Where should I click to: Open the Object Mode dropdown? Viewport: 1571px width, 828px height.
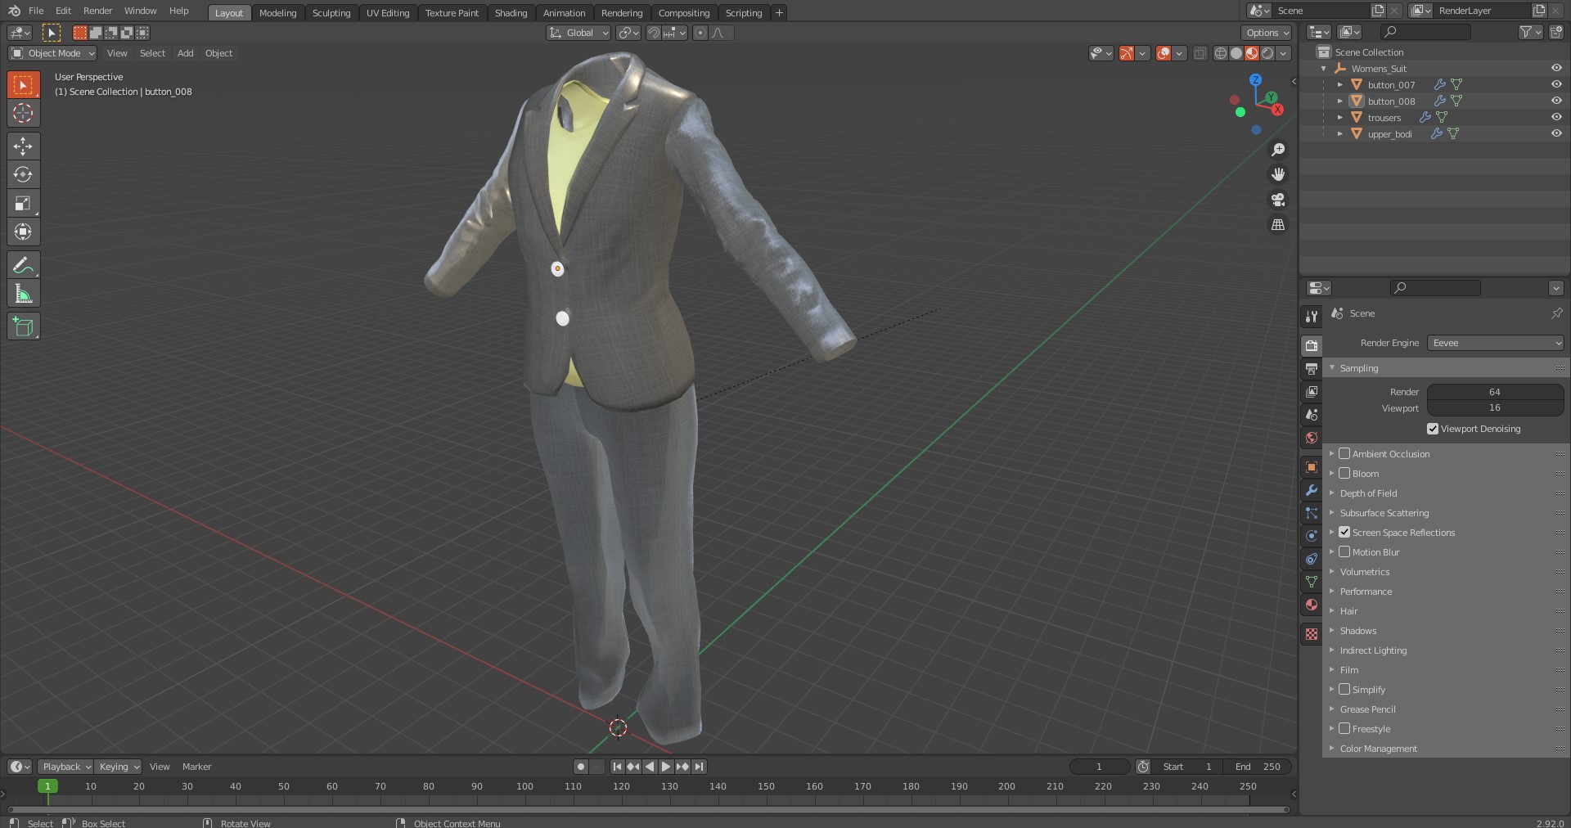[x=52, y=53]
